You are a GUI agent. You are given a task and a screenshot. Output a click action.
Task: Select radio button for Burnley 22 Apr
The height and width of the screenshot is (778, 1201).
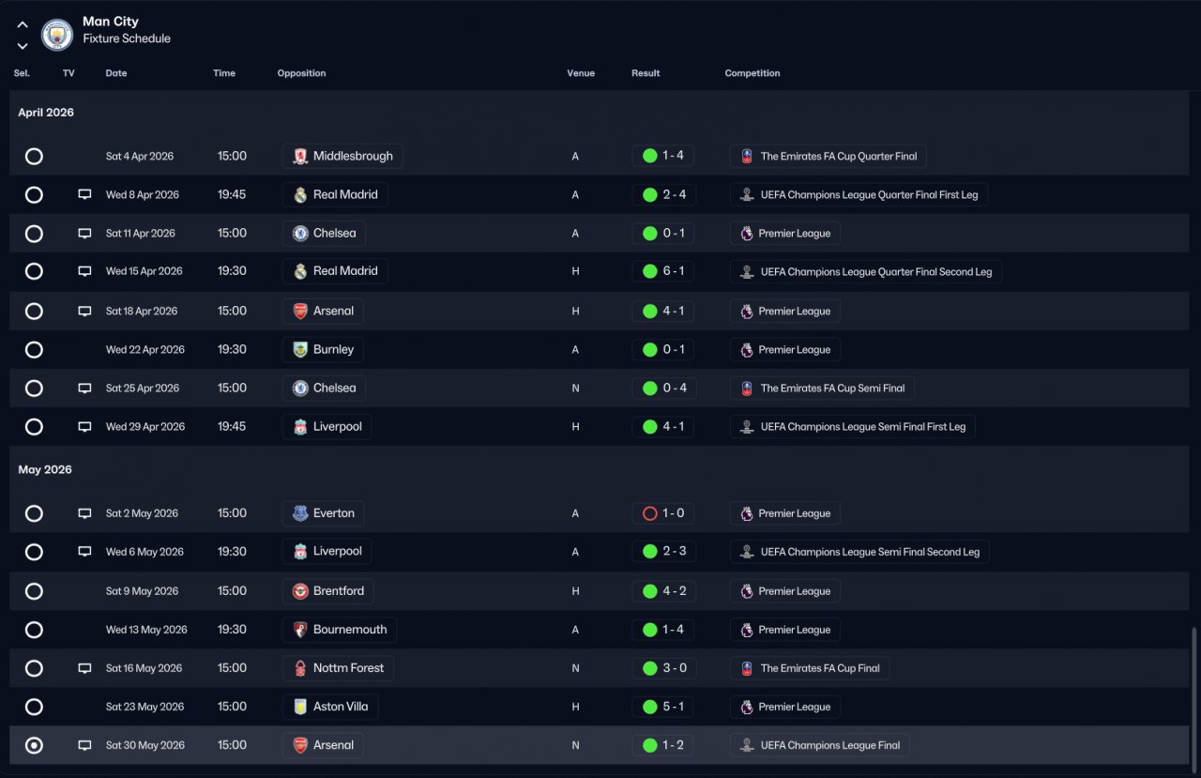[34, 350]
